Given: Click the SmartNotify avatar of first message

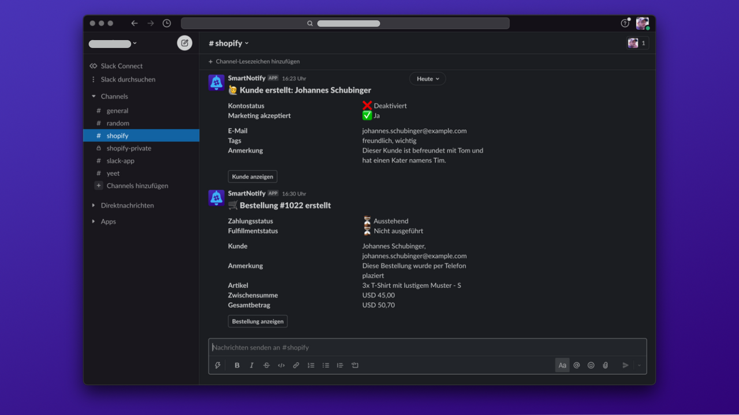Looking at the screenshot, I should coord(217,82).
